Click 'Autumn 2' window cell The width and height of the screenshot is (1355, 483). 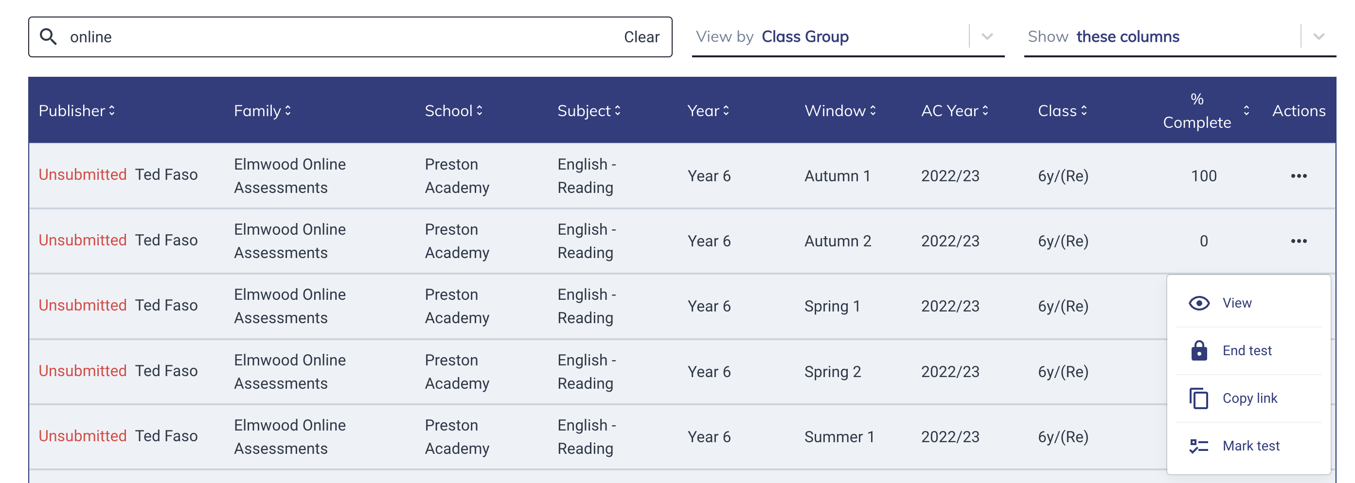click(838, 241)
